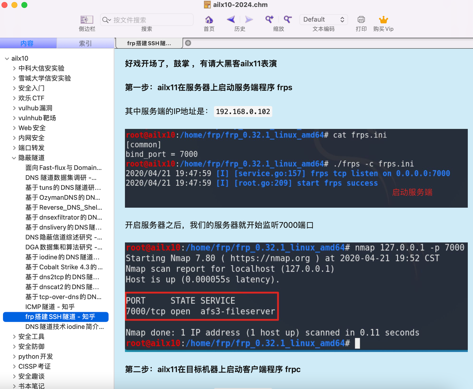Open the DNS隧道技术iodine简介 entry

pos(64,327)
